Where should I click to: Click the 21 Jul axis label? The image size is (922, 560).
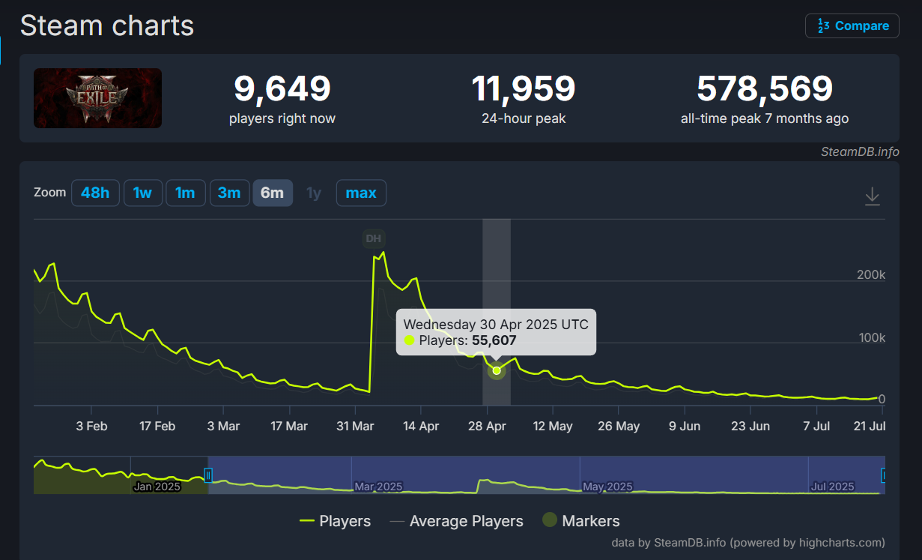click(x=870, y=426)
